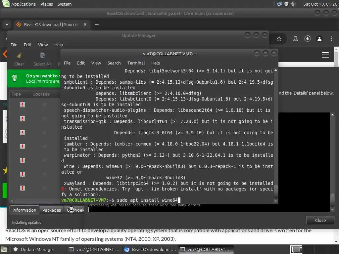339x254 pixels.
Task: Click the Close button in update dialog
Action: click(320, 220)
